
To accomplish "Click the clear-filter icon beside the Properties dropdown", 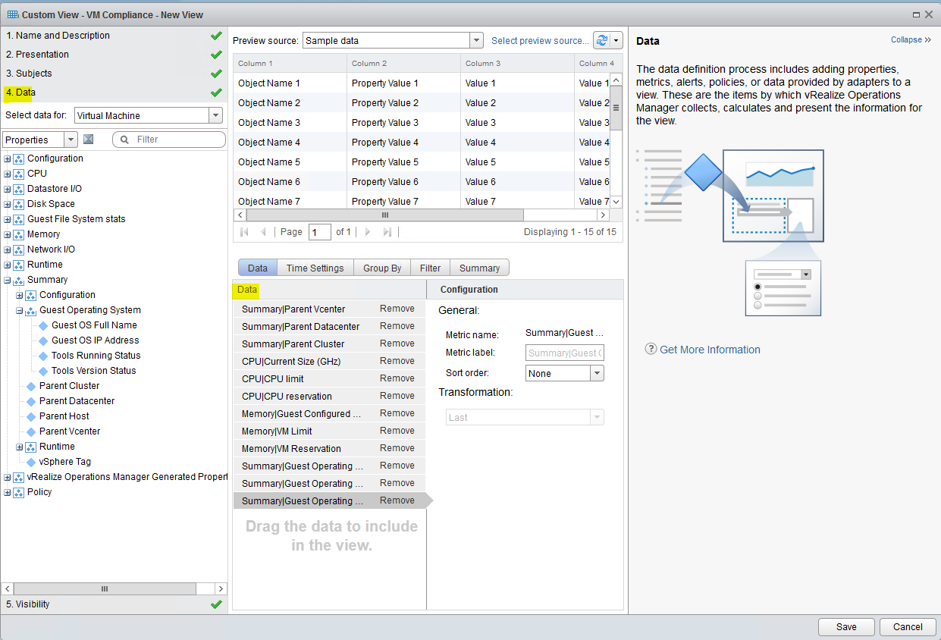I will pyautogui.click(x=89, y=140).
